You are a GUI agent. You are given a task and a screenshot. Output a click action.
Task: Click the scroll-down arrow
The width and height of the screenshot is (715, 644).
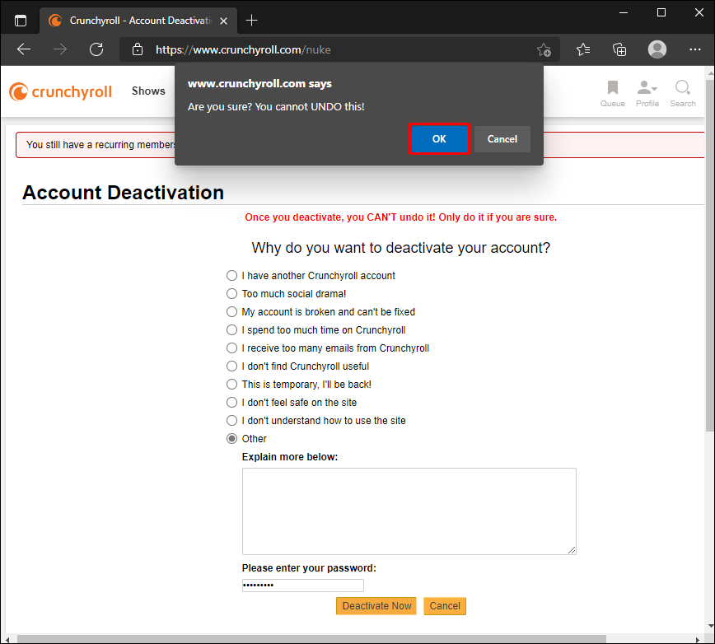tap(710, 626)
